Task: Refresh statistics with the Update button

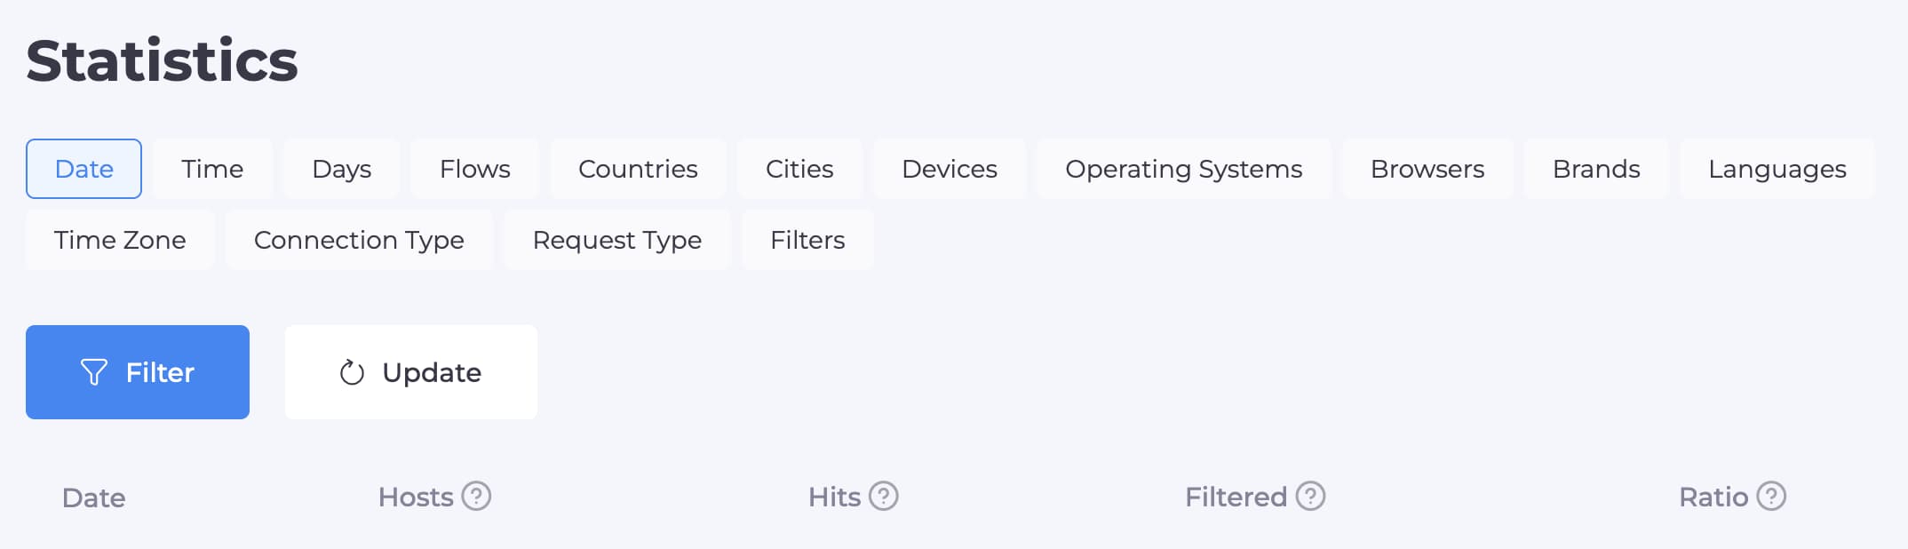Action: point(411,372)
